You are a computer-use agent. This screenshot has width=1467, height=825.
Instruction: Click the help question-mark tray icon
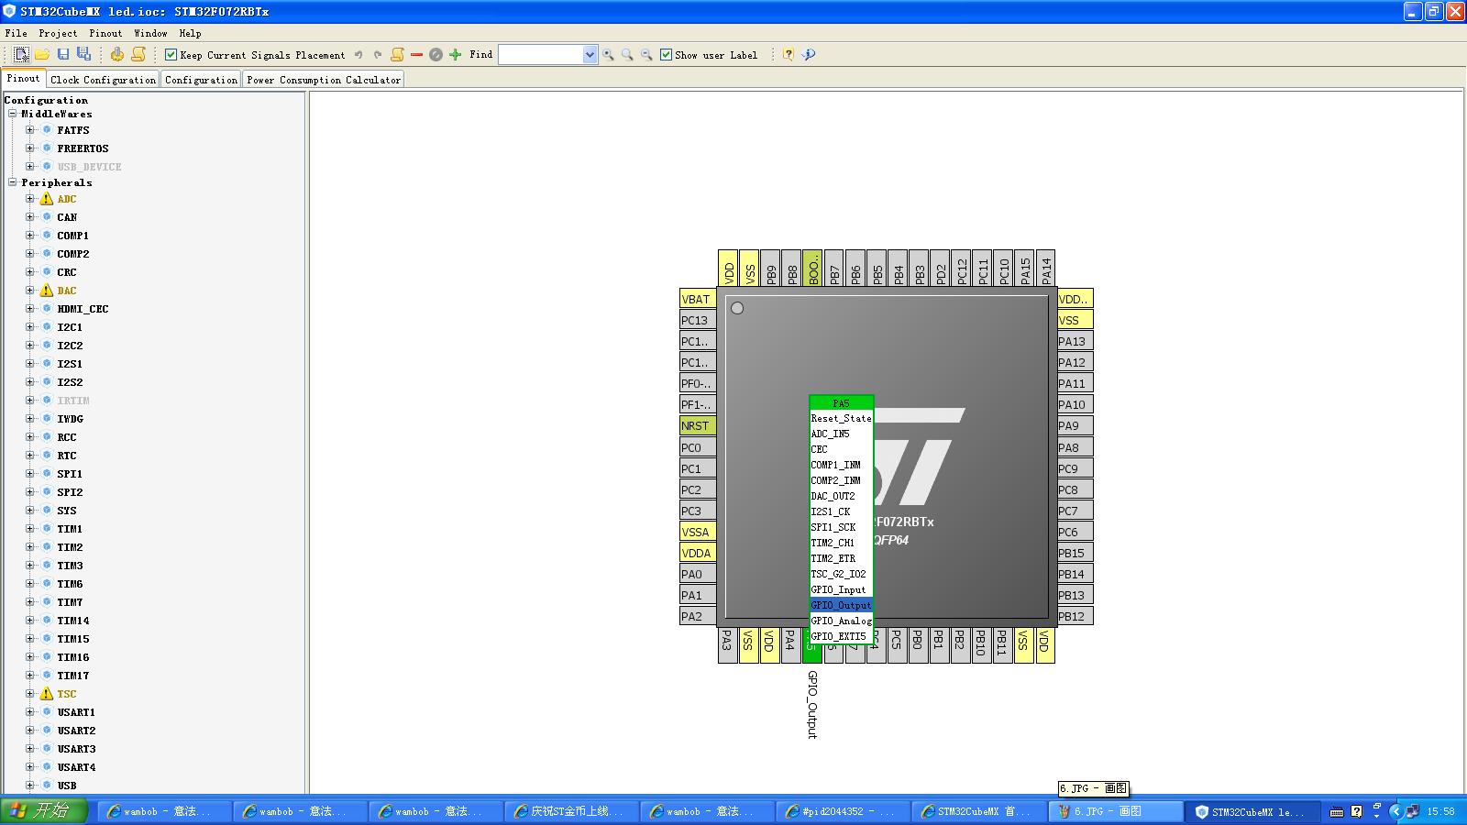coord(1356,811)
